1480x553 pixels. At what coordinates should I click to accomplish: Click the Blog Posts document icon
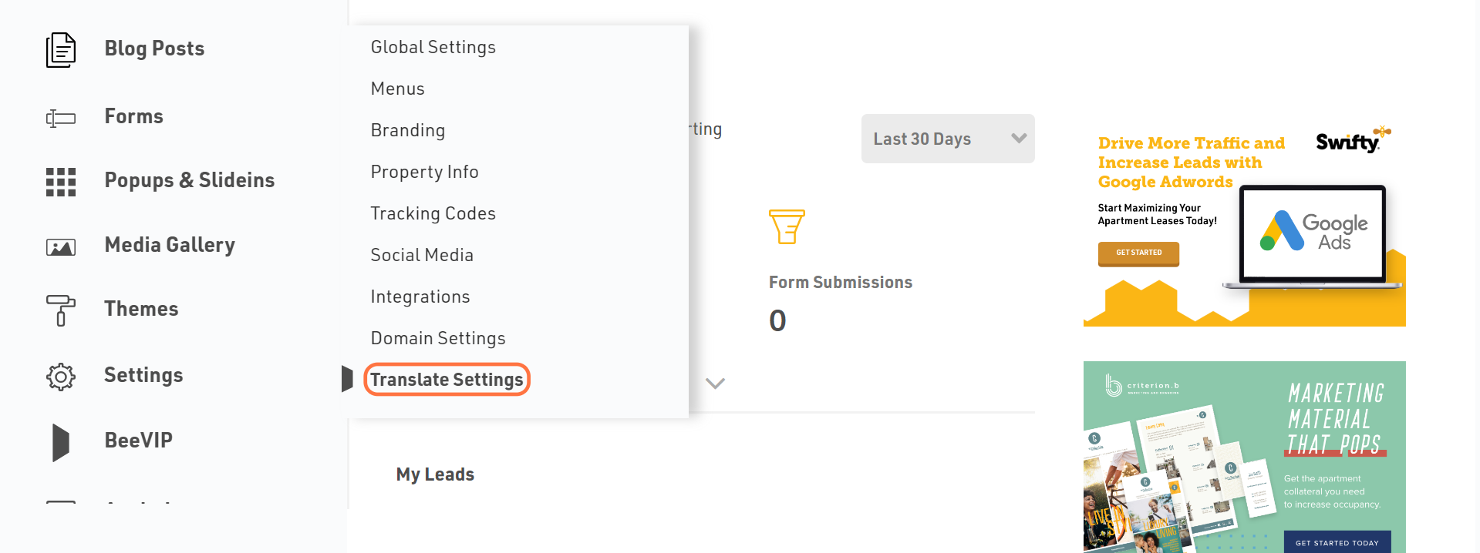60,49
